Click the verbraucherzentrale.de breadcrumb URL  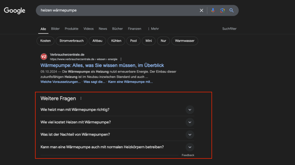coord(84,59)
